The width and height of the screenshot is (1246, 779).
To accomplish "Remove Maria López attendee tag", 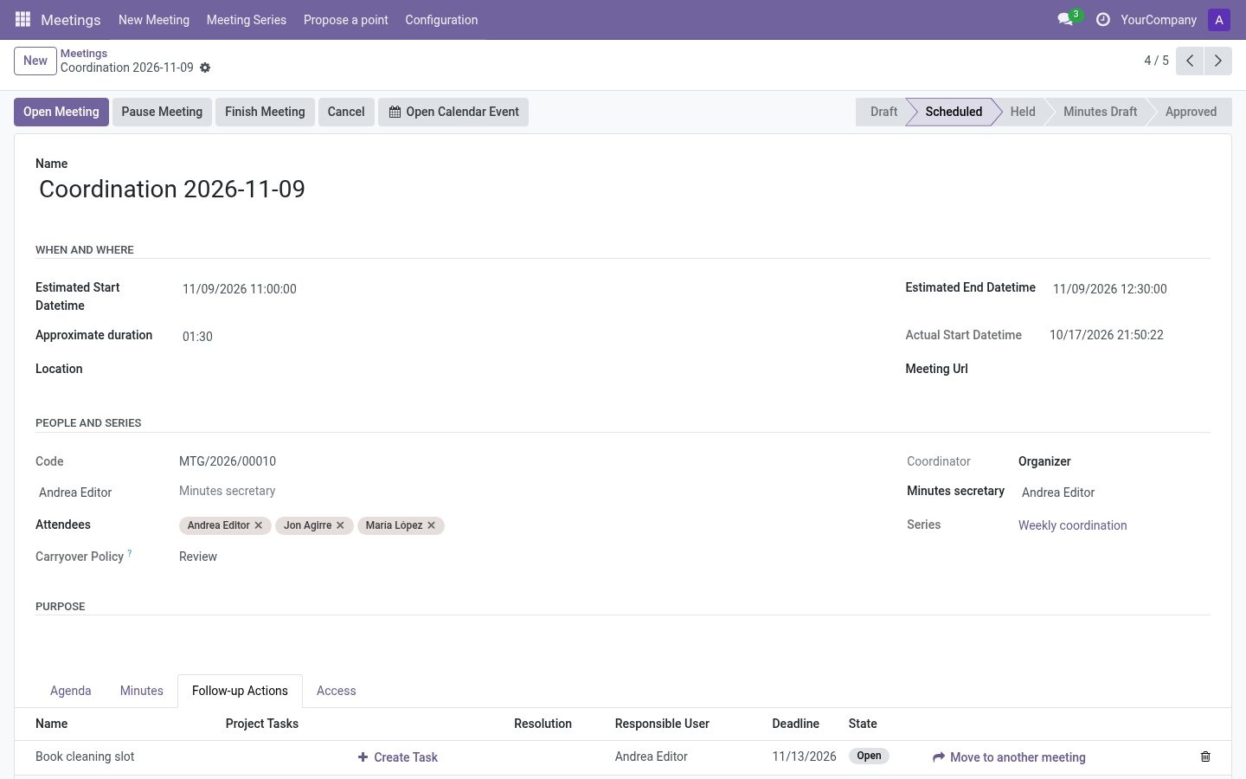I will coord(431,525).
